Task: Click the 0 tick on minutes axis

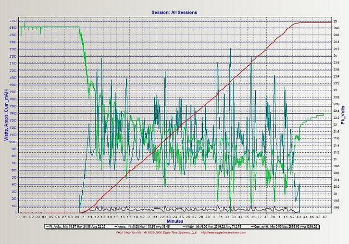Action: click(x=18, y=217)
